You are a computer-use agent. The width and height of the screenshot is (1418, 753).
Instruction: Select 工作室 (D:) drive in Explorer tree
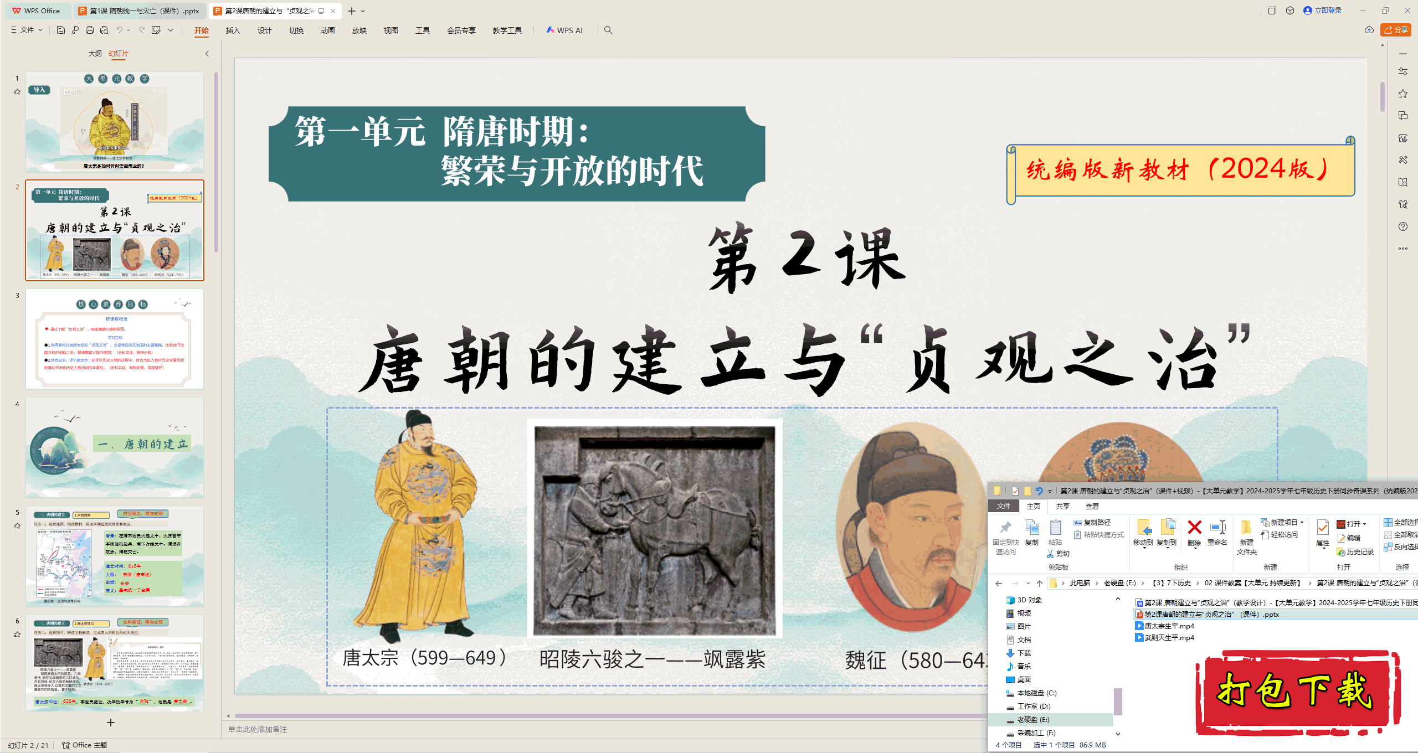[x=1029, y=706]
